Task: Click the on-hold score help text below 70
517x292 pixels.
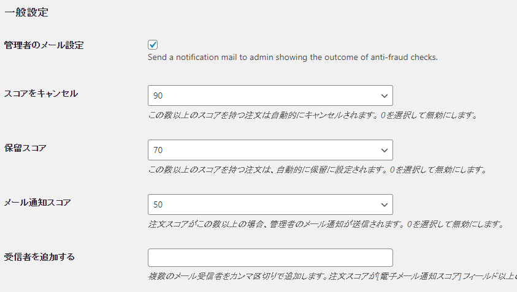Action: [x=317, y=170]
